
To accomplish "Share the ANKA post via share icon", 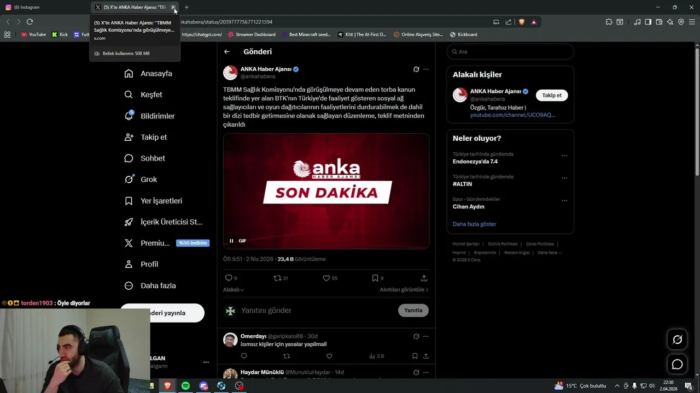I will tap(424, 278).
